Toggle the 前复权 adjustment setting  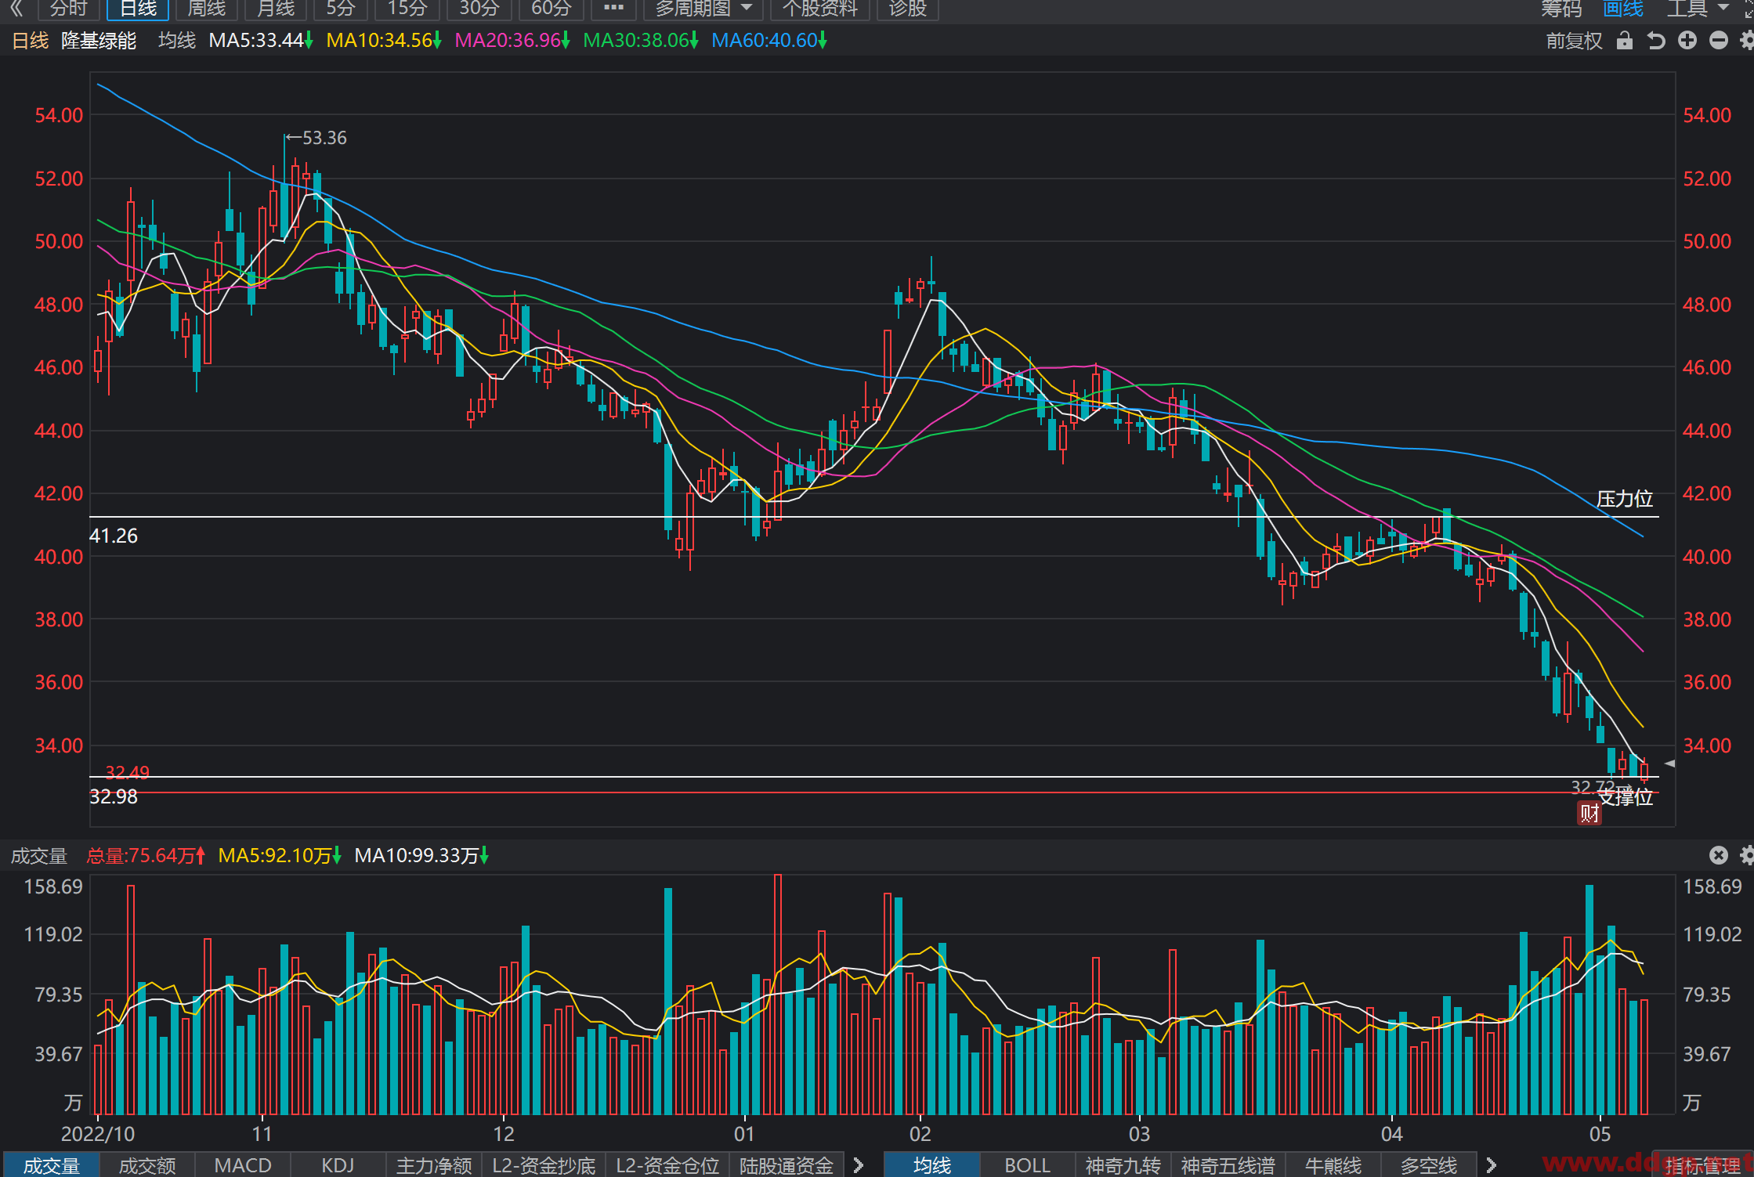click(x=1574, y=41)
